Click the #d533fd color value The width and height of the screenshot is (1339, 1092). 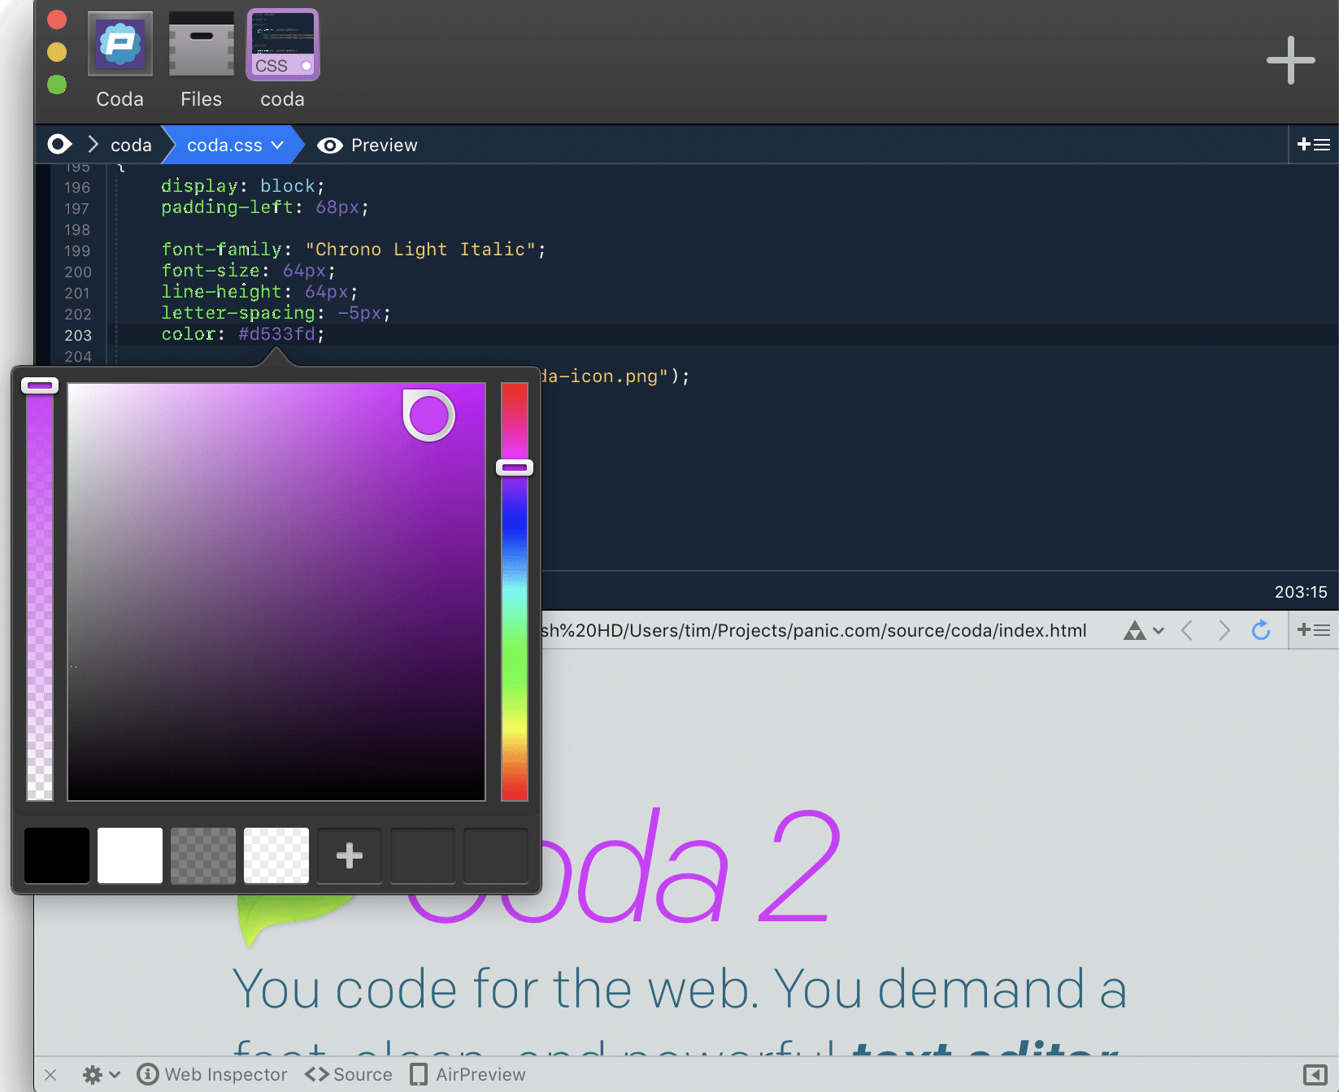[x=276, y=334]
